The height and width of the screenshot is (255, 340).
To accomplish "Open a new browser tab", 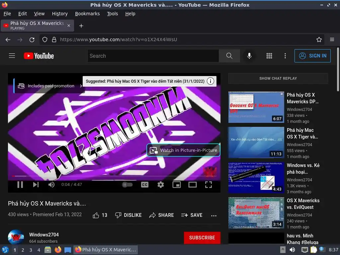I will pyautogui.click(x=81, y=26).
